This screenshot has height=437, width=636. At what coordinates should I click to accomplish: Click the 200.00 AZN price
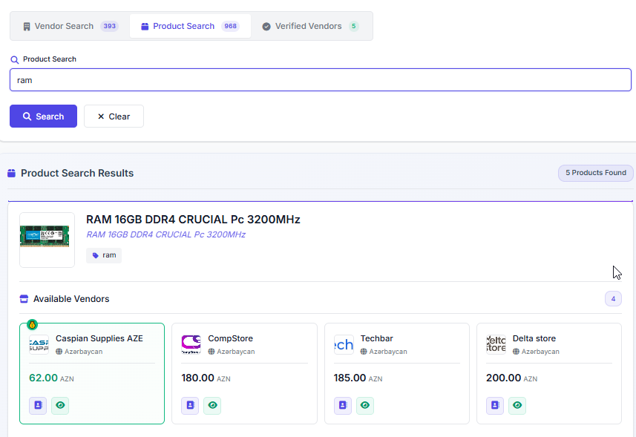tap(511, 378)
